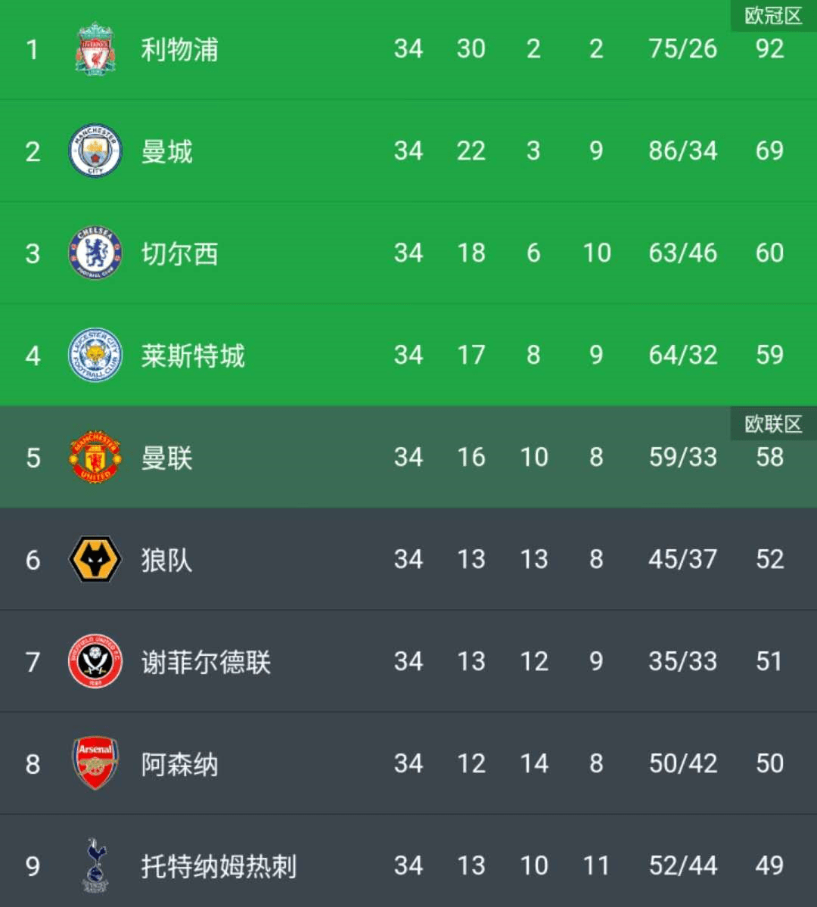The height and width of the screenshot is (907, 817).
Task: Open the Liverpool club crest
Action: [95, 49]
